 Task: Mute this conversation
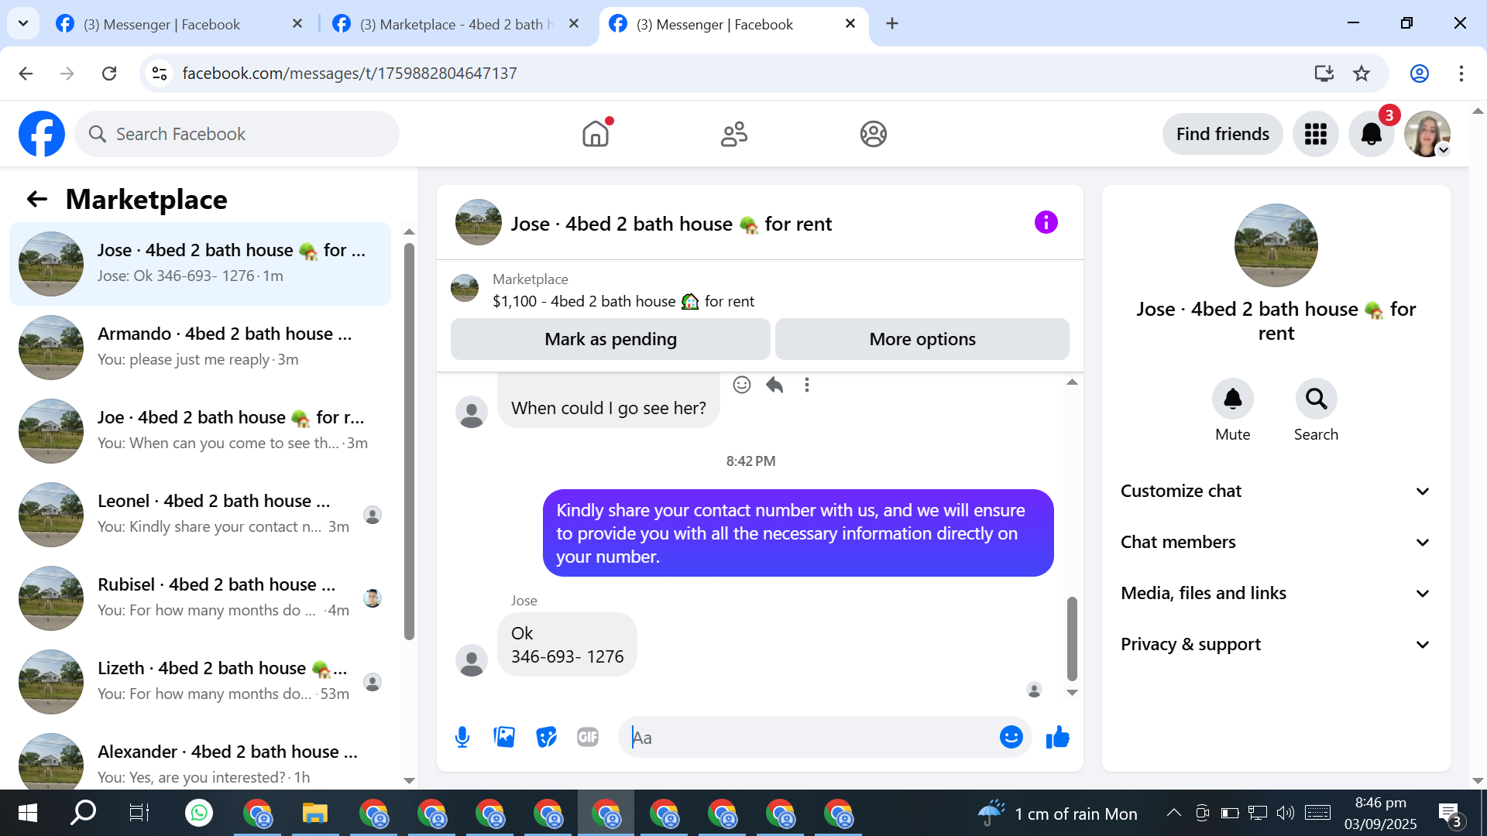click(1232, 399)
